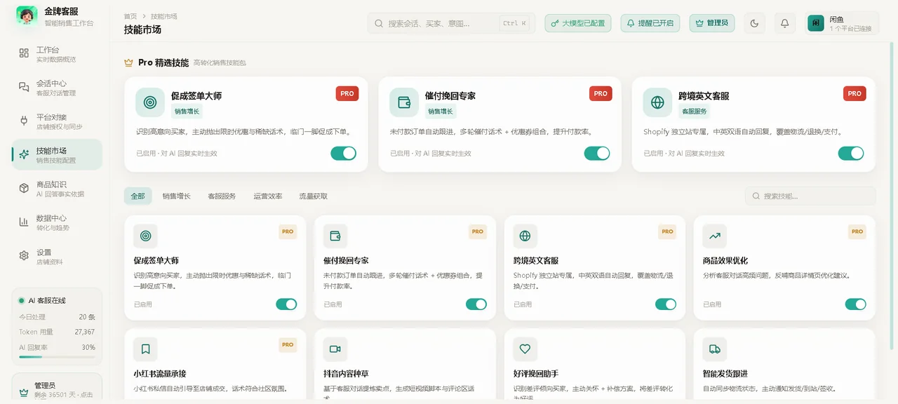Select the 技能市场 sparkle icon
This screenshot has height=404, width=898.
click(x=24, y=154)
